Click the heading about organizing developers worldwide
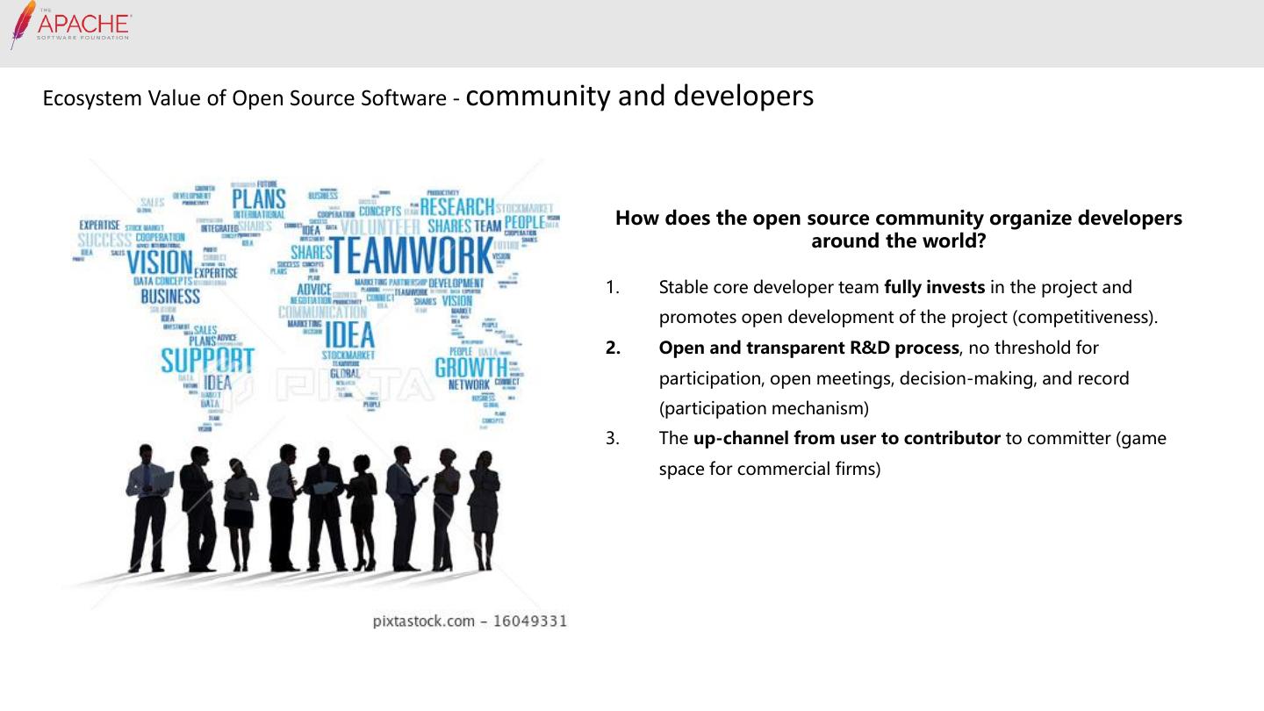 coord(898,229)
